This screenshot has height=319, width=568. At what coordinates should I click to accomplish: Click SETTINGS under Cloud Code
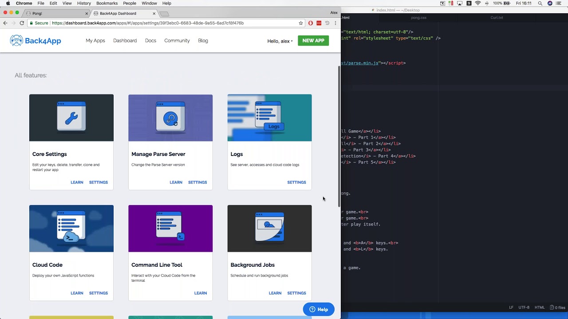coord(99,293)
